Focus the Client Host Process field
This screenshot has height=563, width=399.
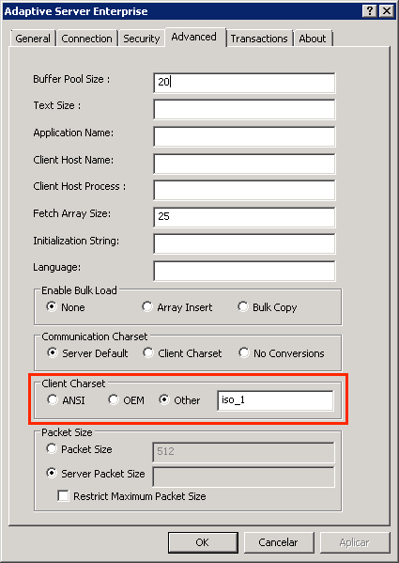[x=244, y=190]
